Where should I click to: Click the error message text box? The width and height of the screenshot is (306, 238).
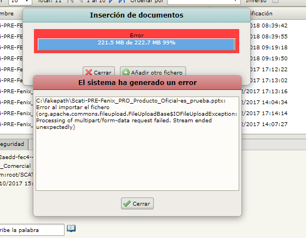click(137, 144)
